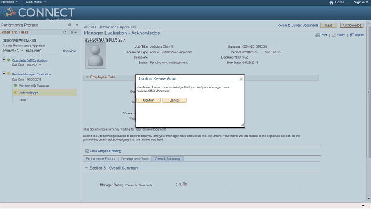Cancel the Confirm Review Action dialog

174,100
